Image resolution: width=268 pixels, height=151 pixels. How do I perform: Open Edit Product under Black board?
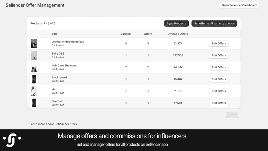click(58, 81)
